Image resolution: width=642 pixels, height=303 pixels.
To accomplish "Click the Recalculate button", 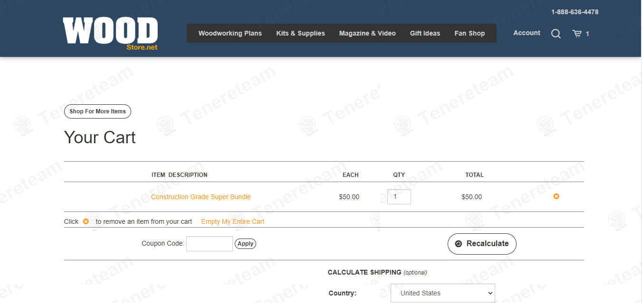I will tap(482, 244).
